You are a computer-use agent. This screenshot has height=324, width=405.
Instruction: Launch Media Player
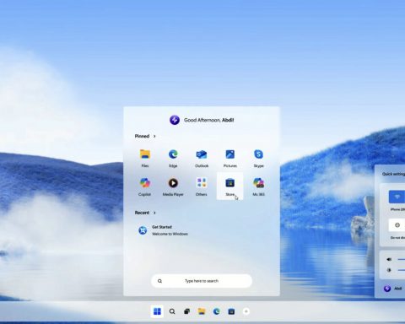coord(173,186)
